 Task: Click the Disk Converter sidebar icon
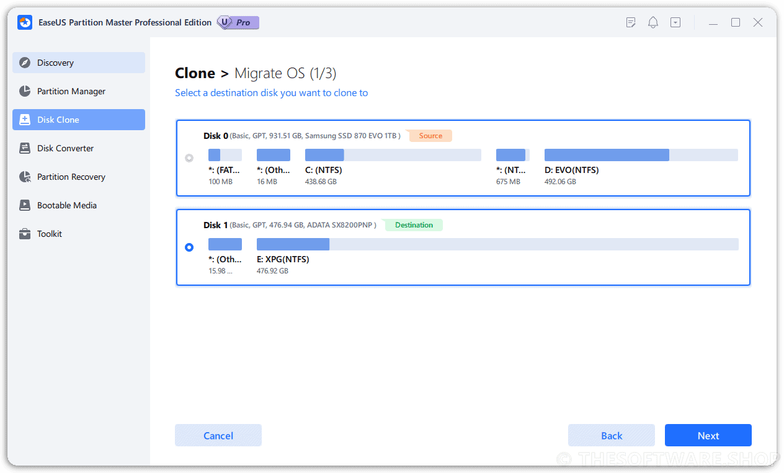25,148
